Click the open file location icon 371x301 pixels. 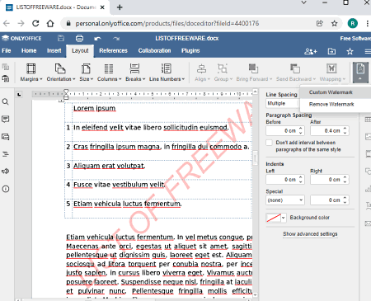point(331,51)
